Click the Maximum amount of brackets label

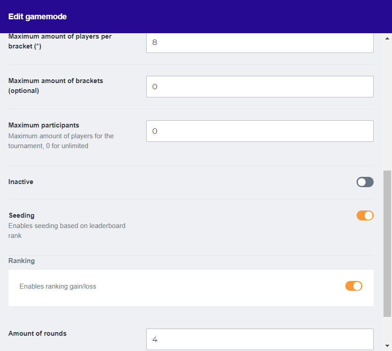[56, 85]
